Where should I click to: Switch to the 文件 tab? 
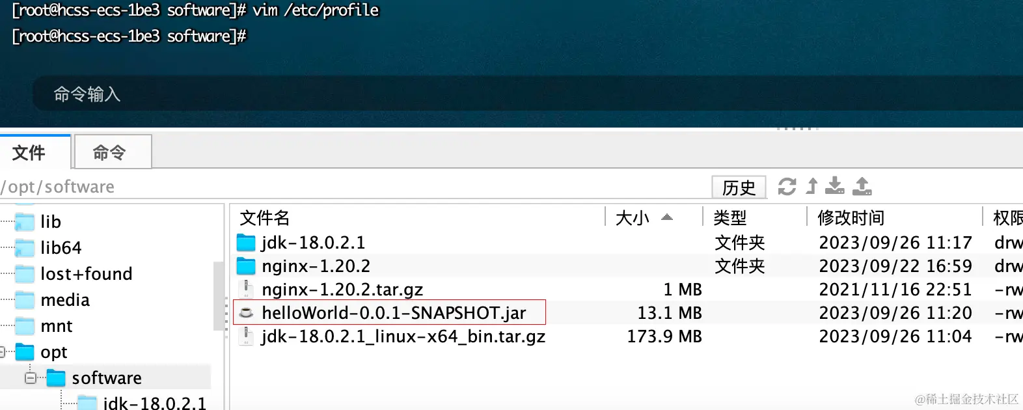(35, 152)
